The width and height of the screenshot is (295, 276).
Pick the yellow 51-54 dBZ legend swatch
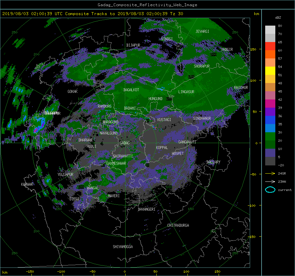(270, 71)
